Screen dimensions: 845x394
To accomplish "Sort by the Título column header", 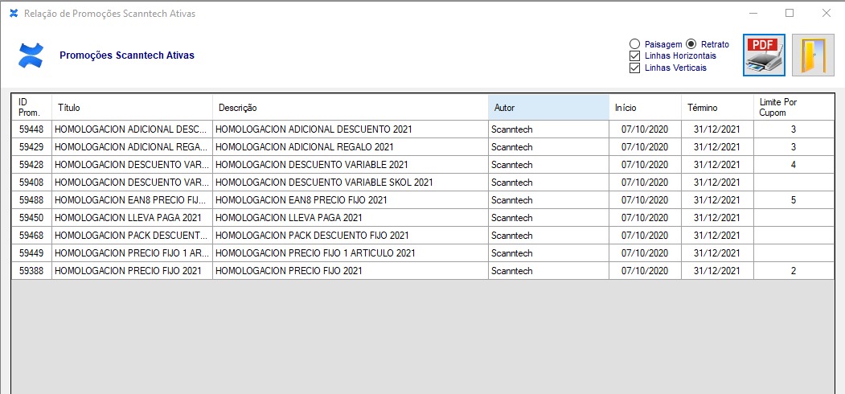I will 132,107.
